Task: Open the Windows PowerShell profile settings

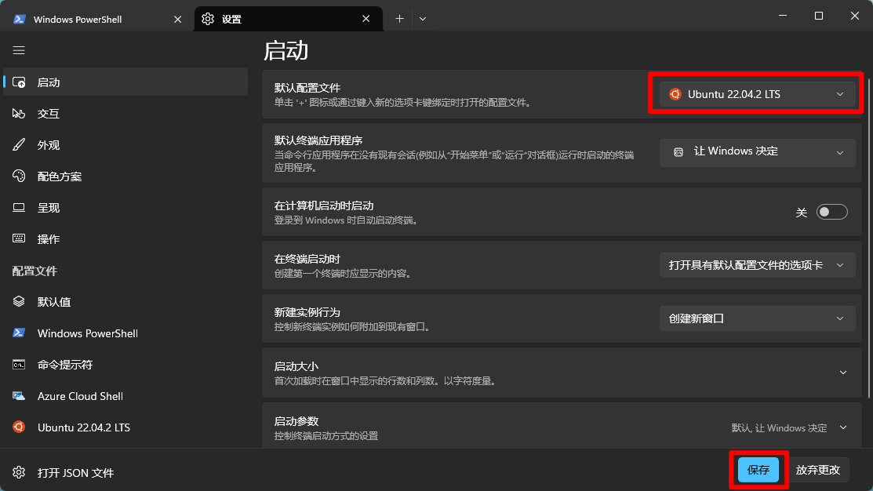Action: tap(125, 333)
